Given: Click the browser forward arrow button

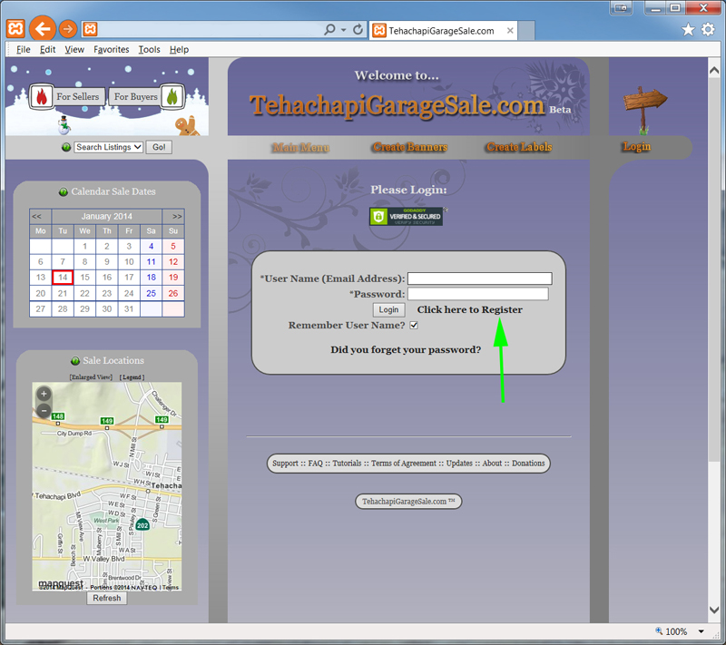Looking at the screenshot, I should [x=68, y=29].
